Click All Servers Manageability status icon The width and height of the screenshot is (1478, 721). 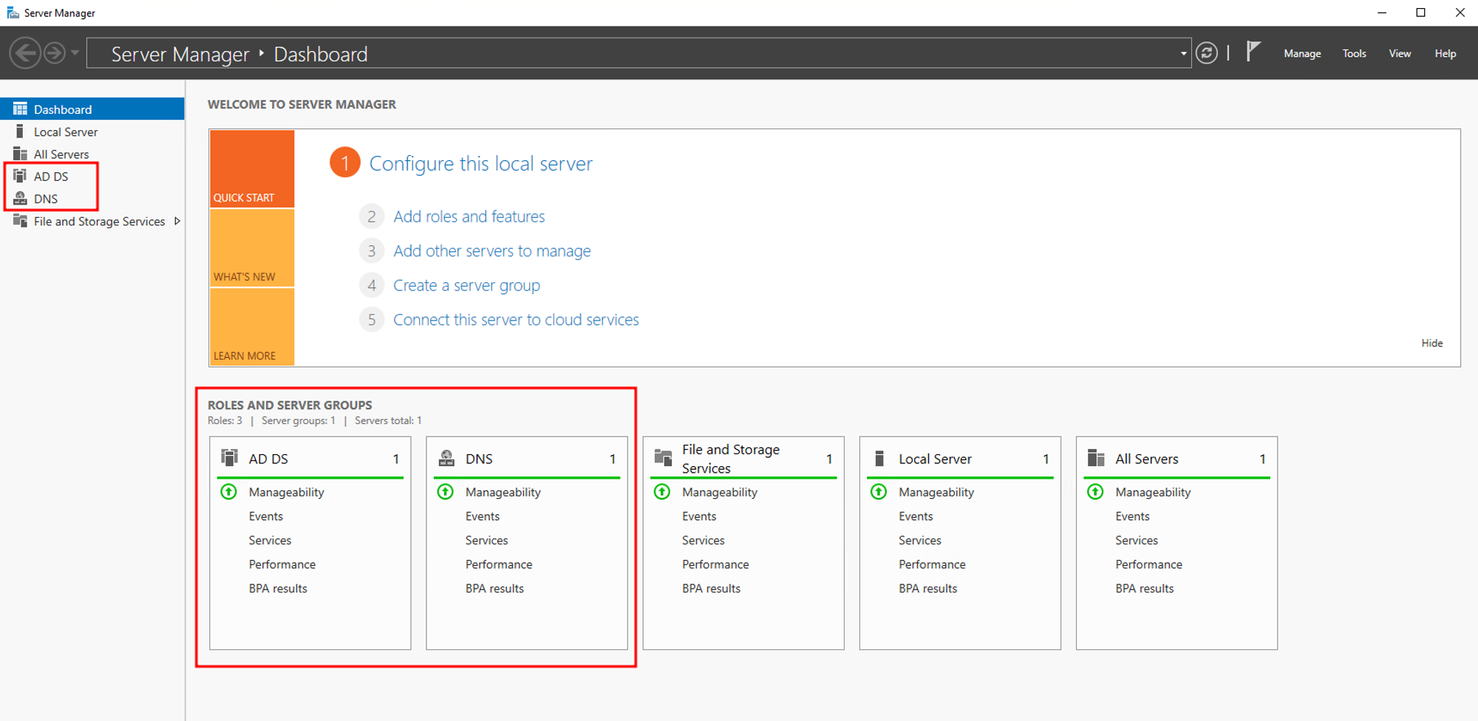pyautogui.click(x=1095, y=491)
